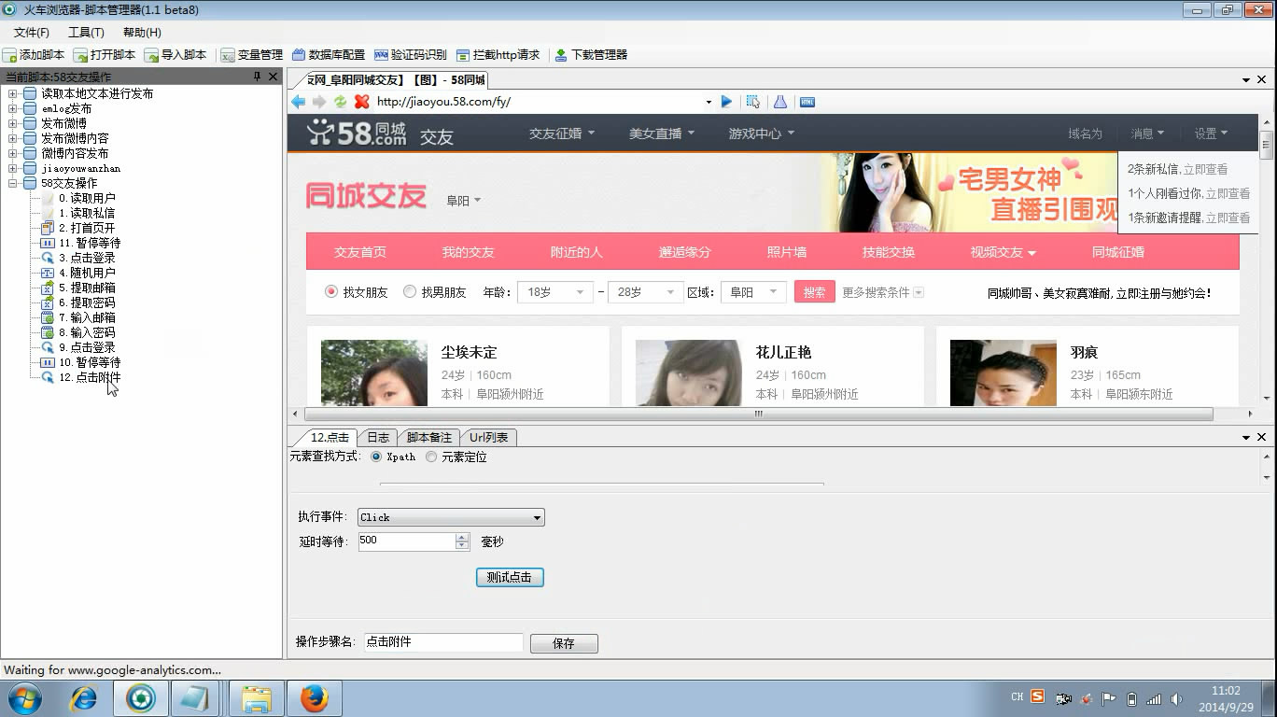Viewport: 1277px width, 717px height.
Task: Open the 文件(F) menu
Action: 32,33
